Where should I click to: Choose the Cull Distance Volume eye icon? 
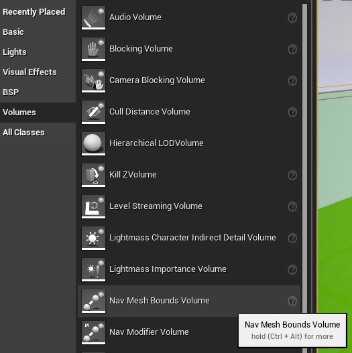[x=93, y=112]
